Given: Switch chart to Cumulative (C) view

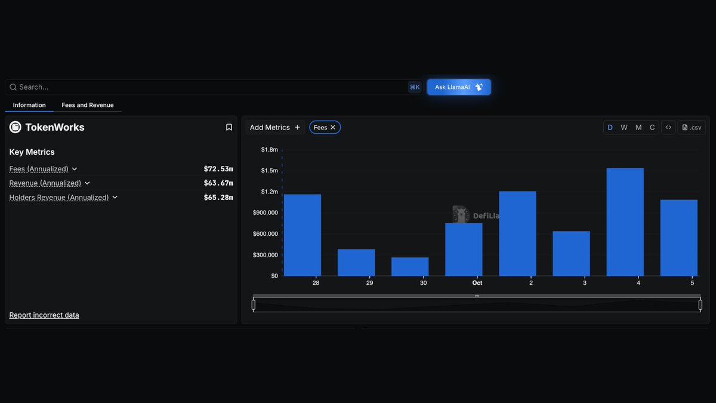Looking at the screenshot, I should click(x=652, y=127).
